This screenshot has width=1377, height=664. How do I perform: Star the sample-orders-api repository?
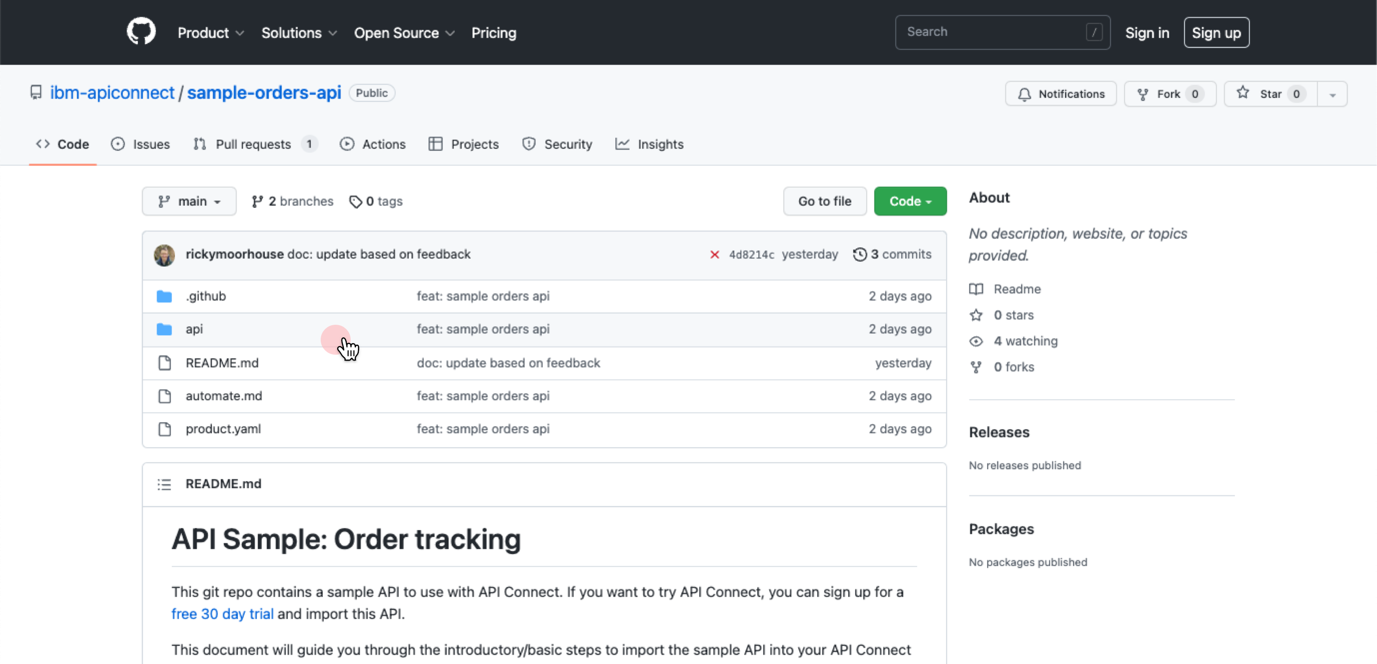(x=1270, y=94)
